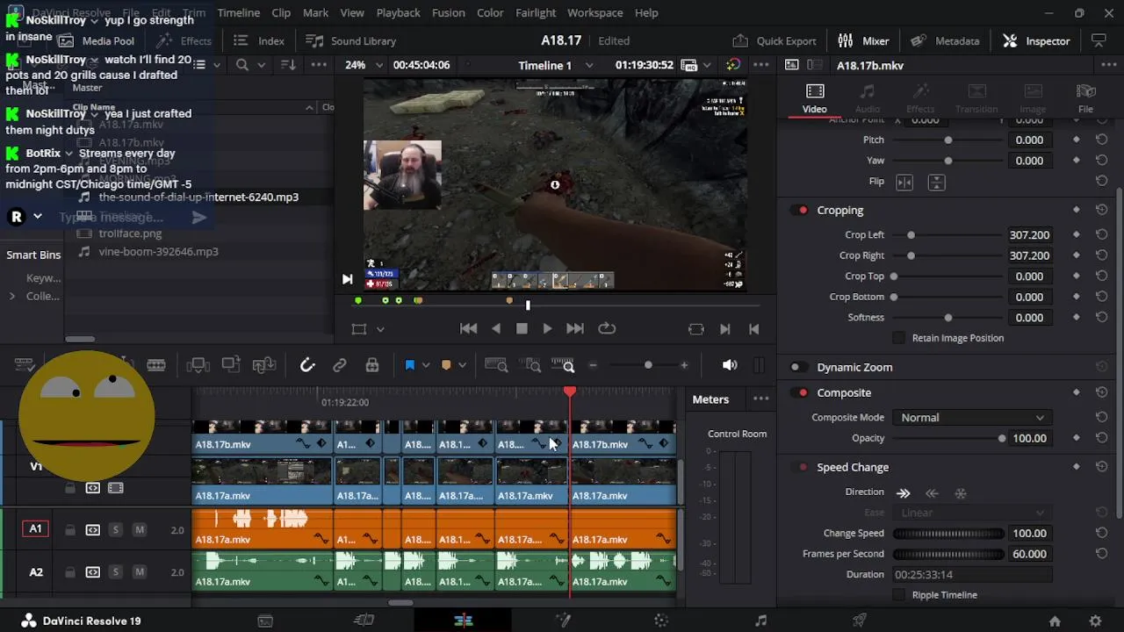
Task: Set speed direction to reverse
Action: [933, 493]
